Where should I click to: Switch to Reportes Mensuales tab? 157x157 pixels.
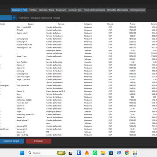(118, 10)
